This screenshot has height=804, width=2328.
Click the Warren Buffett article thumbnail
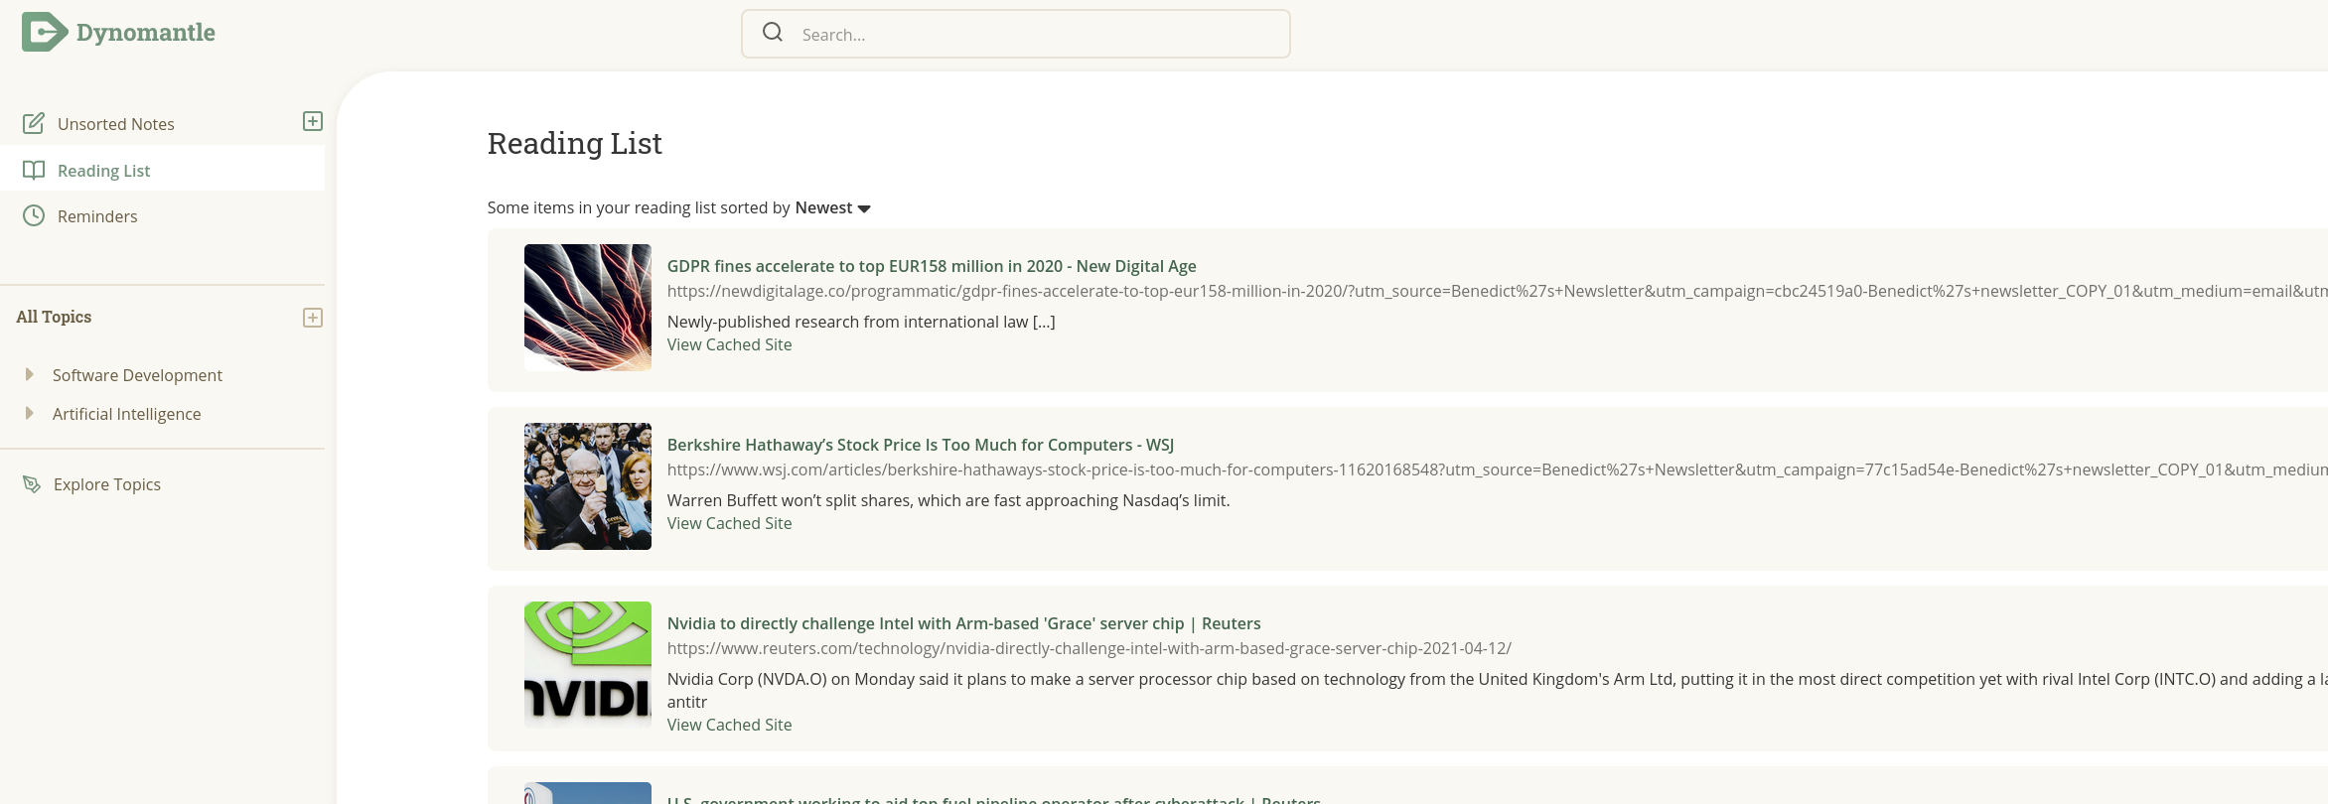pos(588,486)
